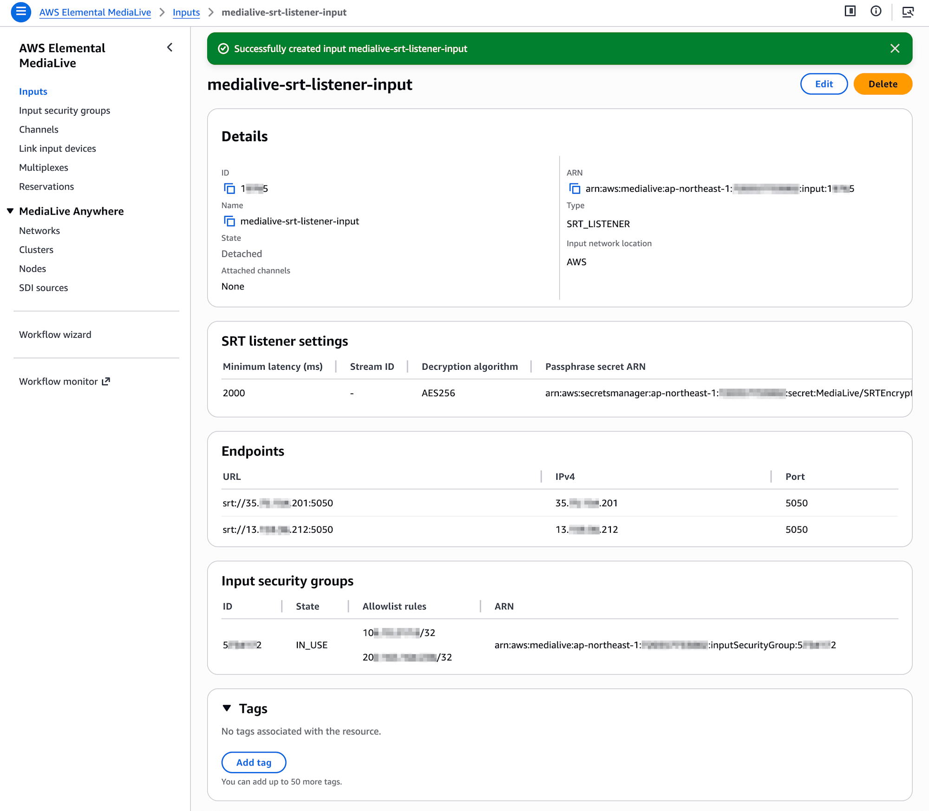Copy the input name medialive-srt-listener-input
This screenshot has height=811, width=929.
(x=229, y=221)
